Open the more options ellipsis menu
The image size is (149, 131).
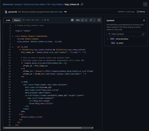click(145, 4)
